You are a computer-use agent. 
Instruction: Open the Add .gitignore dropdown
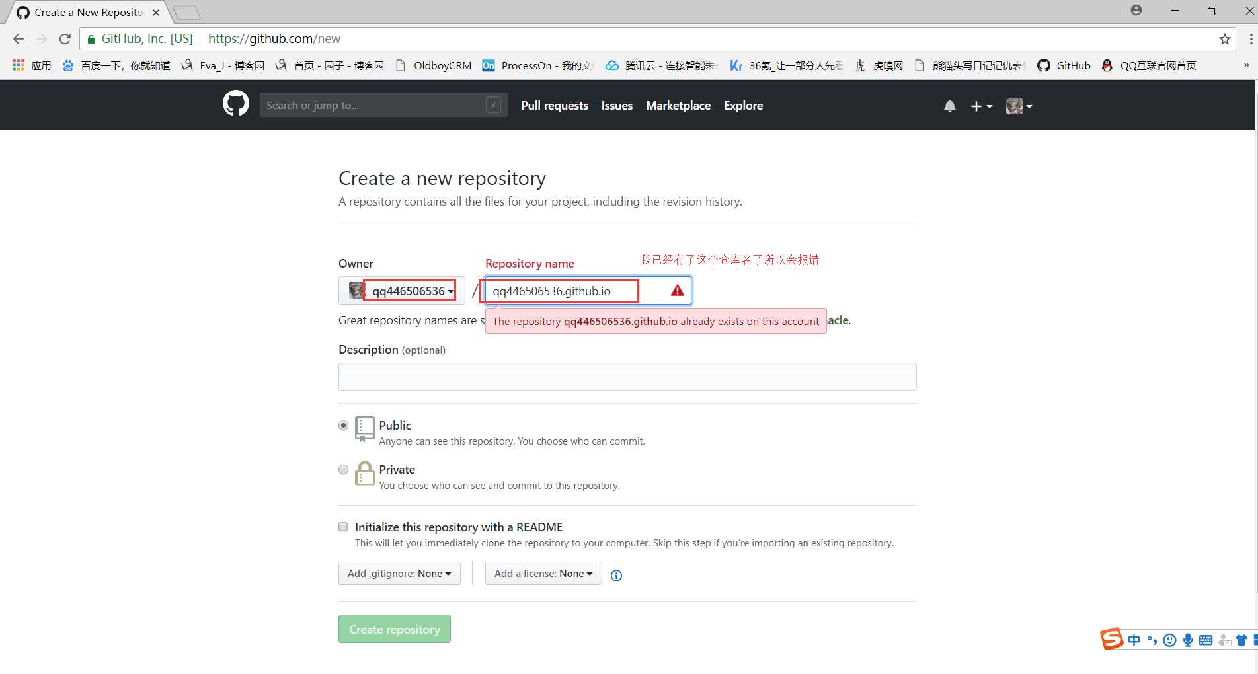(399, 573)
